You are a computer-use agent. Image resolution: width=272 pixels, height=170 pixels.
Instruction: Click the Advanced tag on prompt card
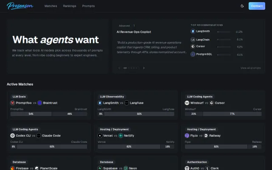(124, 25)
